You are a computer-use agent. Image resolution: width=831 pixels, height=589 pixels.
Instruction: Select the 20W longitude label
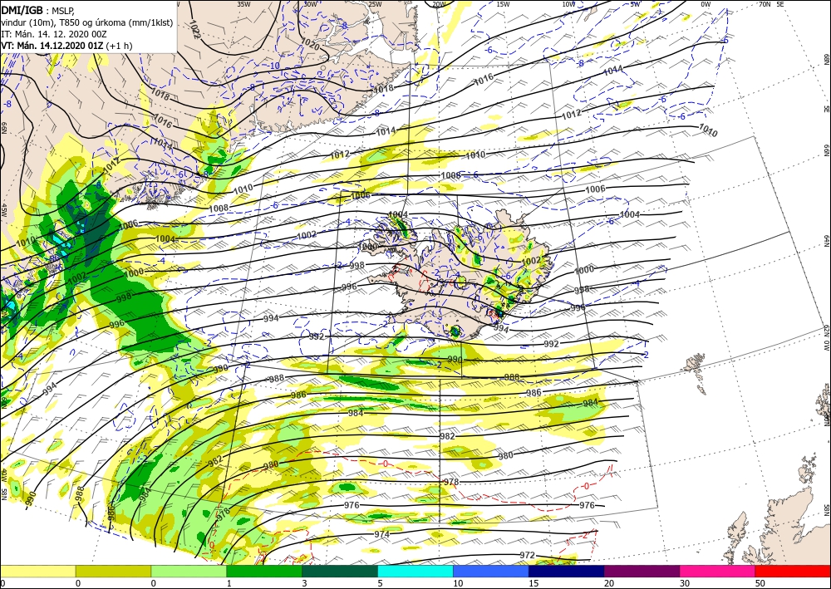coord(438,4)
